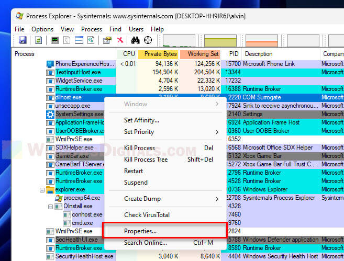Collapse the OInstall.exe process tree

[x=50, y=207]
